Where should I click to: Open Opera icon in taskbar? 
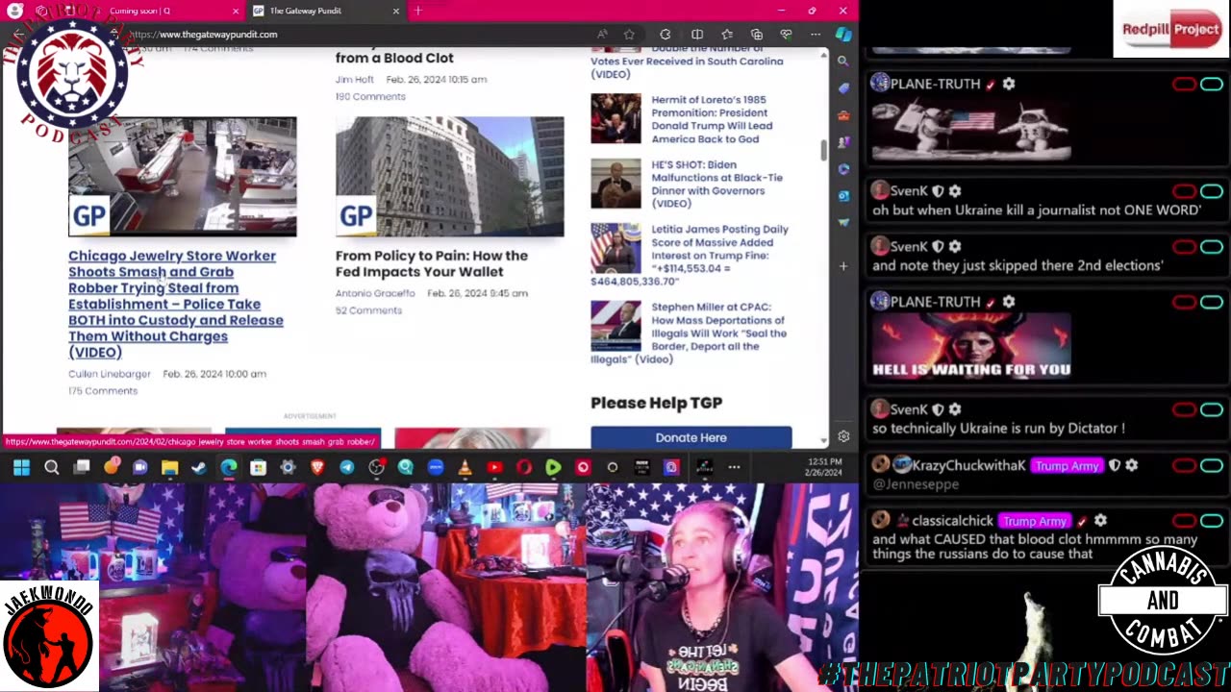coord(524,468)
